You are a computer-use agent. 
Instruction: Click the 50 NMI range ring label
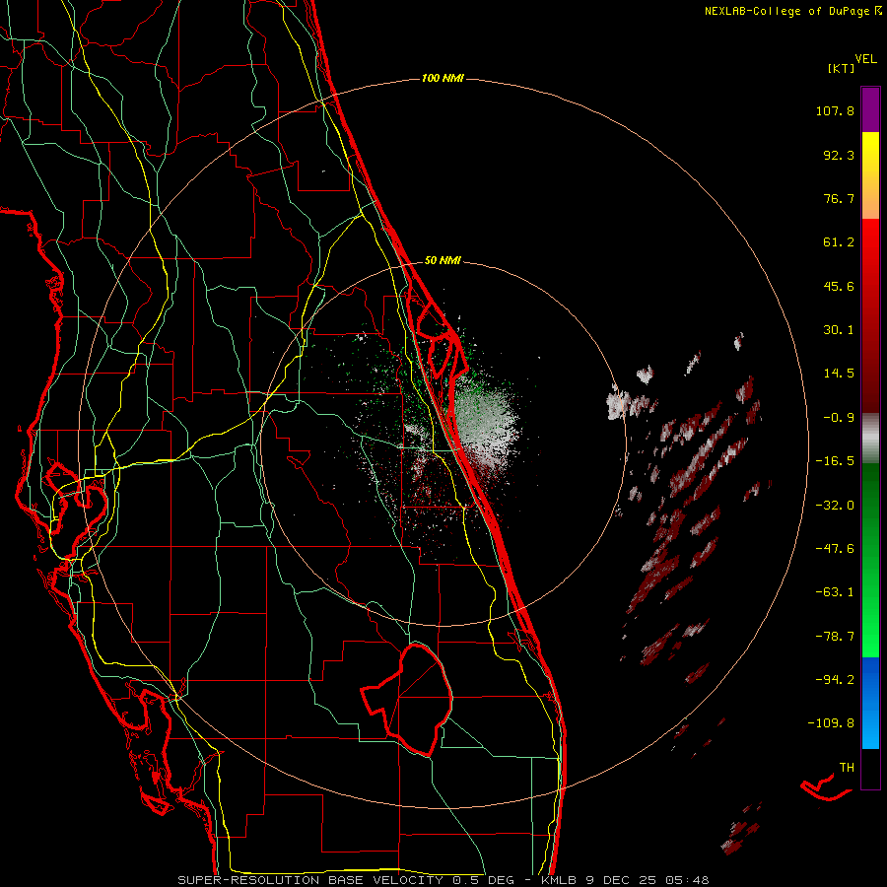(x=443, y=261)
